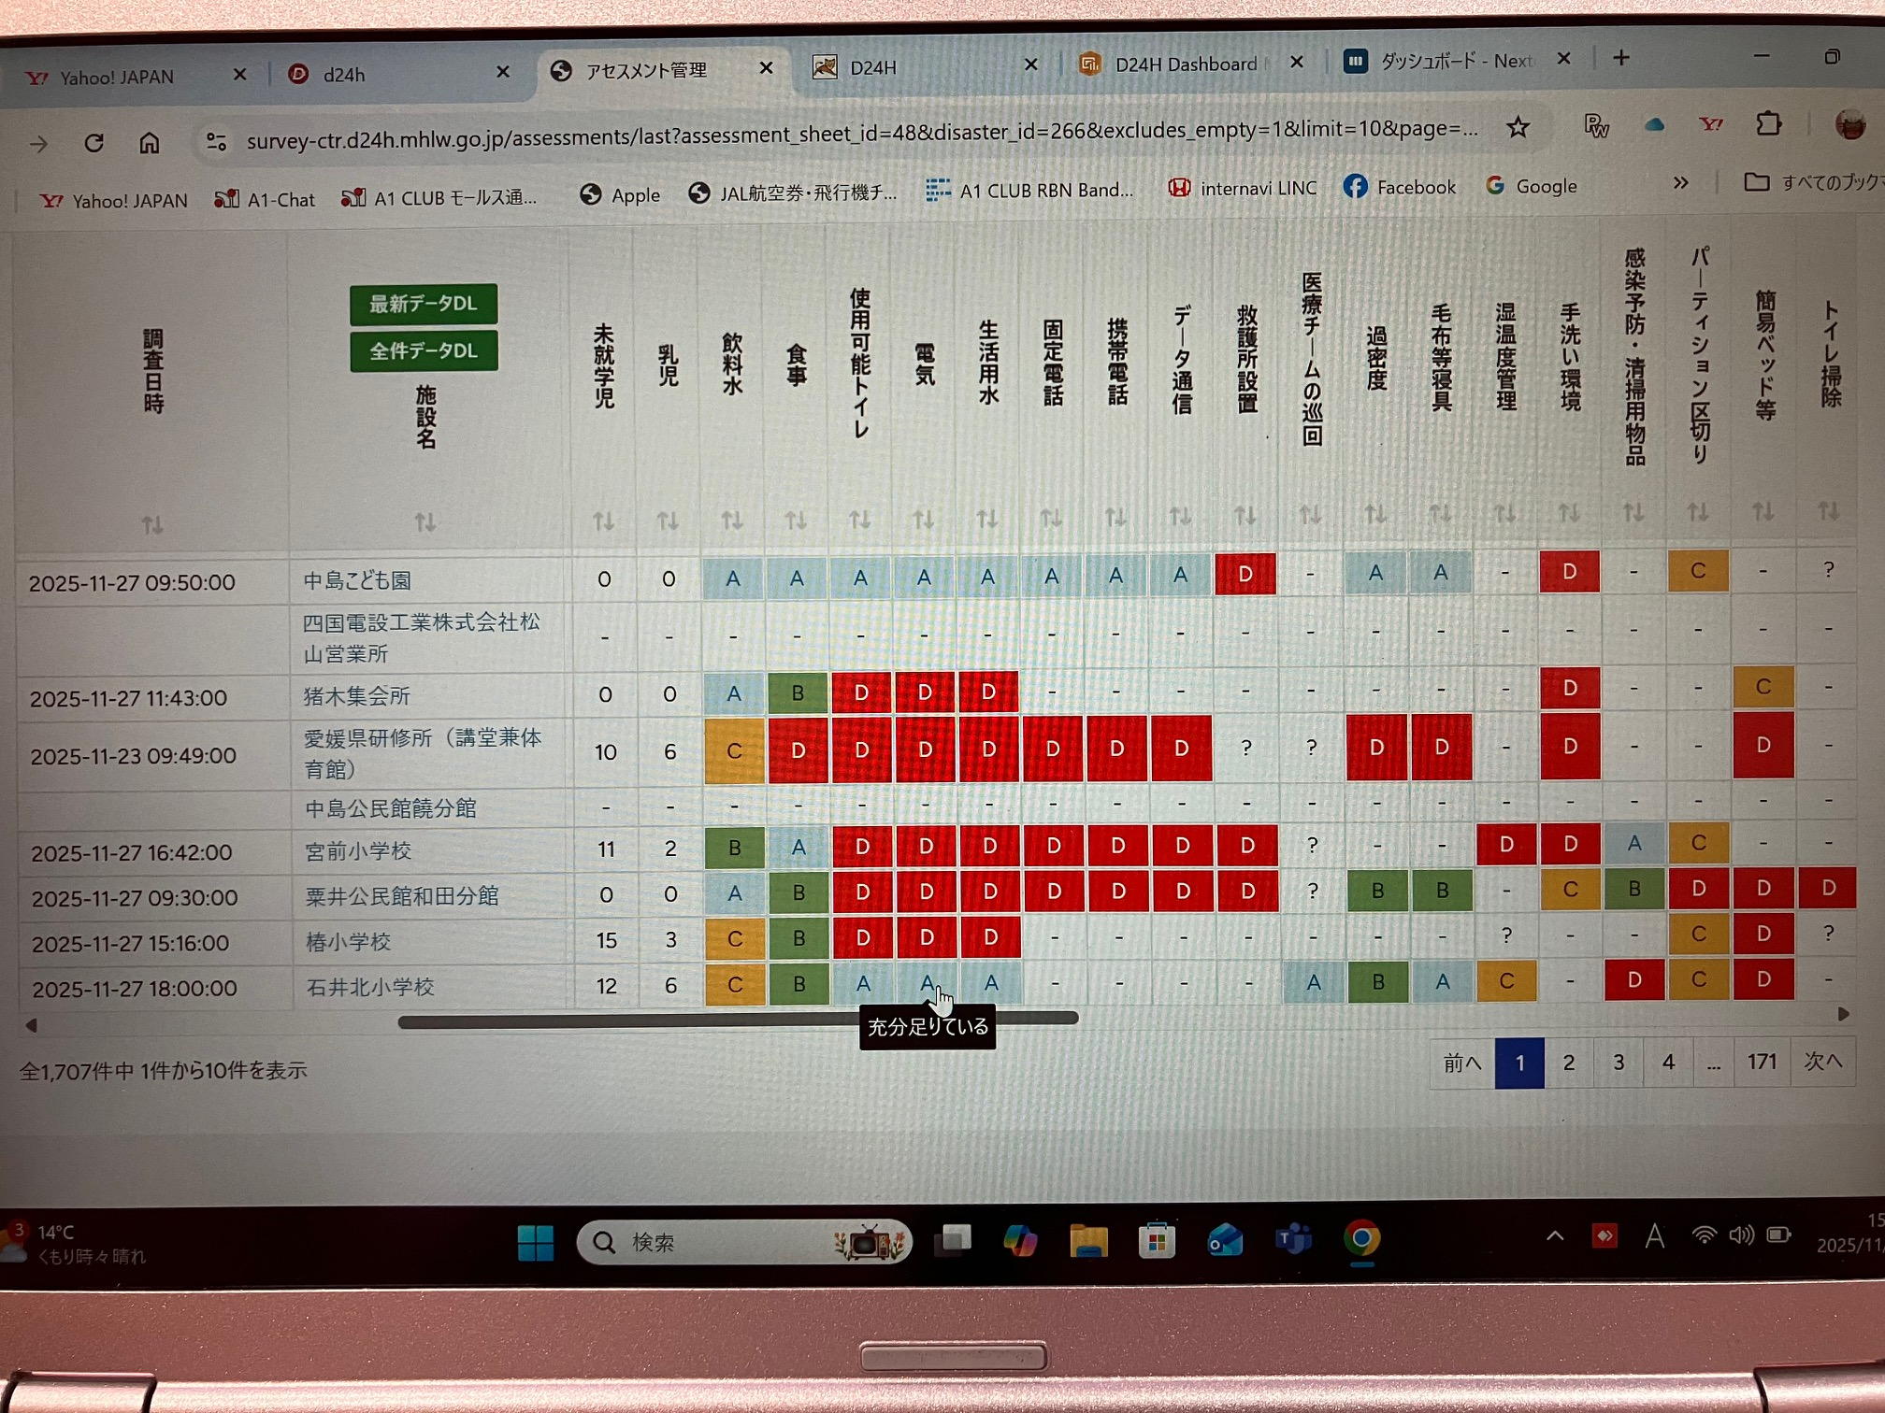The width and height of the screenshot is (1885, 1413).
Task: Reload the page with refresh icon
Action: 94,143
